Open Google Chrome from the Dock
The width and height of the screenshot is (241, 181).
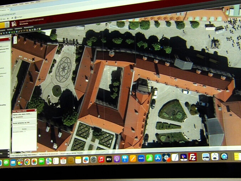27,162
